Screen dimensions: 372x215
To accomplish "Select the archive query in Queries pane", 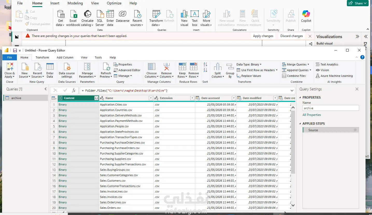I will point(26,98).
